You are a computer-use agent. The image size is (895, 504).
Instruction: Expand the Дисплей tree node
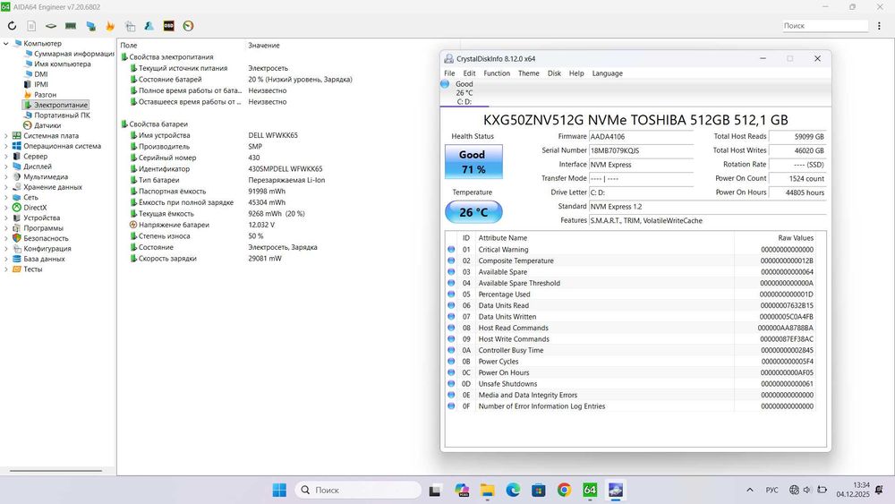tap(6, 167)
